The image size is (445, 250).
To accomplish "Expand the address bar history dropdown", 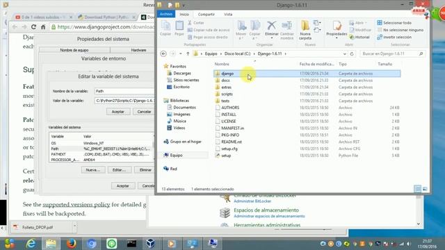I will click(x=345, y=53).
